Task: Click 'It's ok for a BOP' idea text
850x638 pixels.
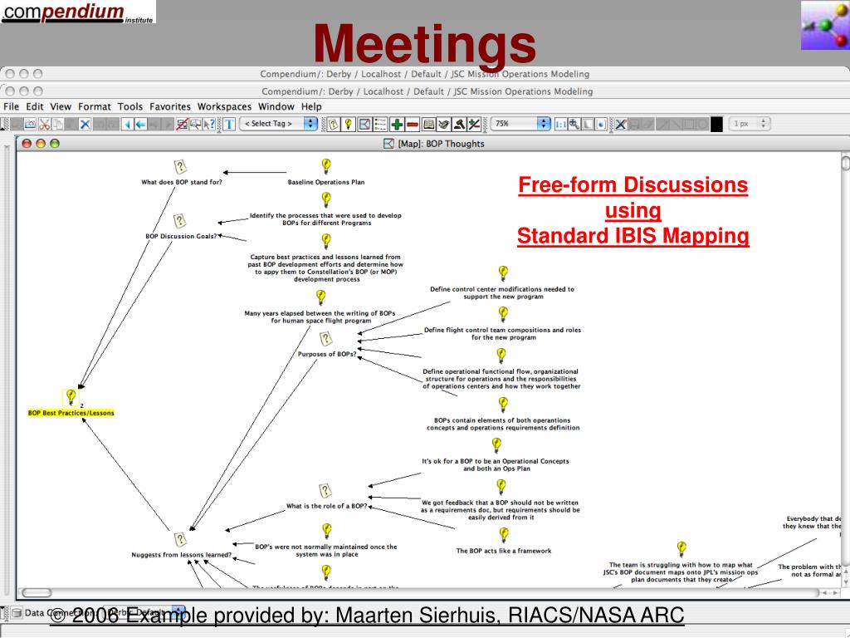Action: coord(496,465)
